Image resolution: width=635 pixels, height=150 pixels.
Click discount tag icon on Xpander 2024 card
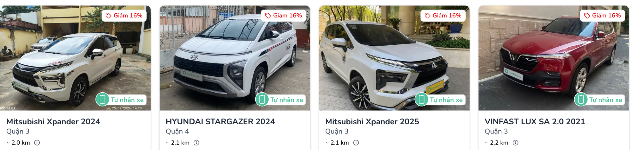point(109,16)
